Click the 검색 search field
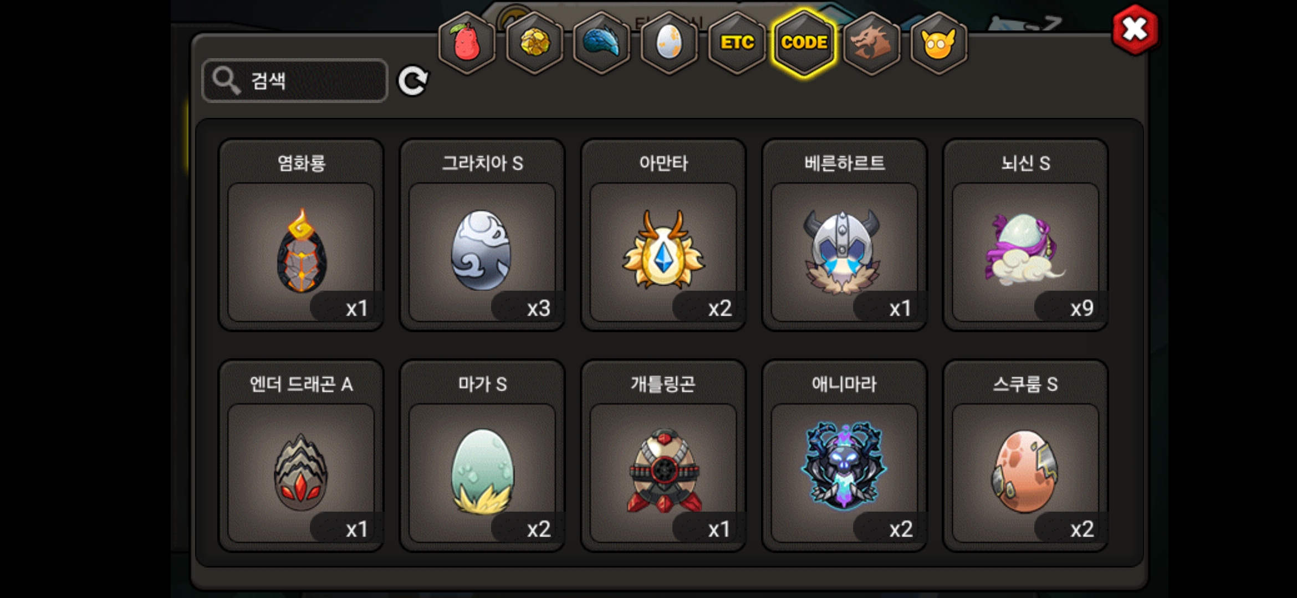Viewport: 1297px width, 598px height. pyautogui.click(x=295, y=81)
